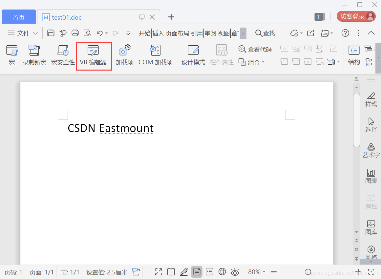Go to the 首页 tab

coord(19,17)
